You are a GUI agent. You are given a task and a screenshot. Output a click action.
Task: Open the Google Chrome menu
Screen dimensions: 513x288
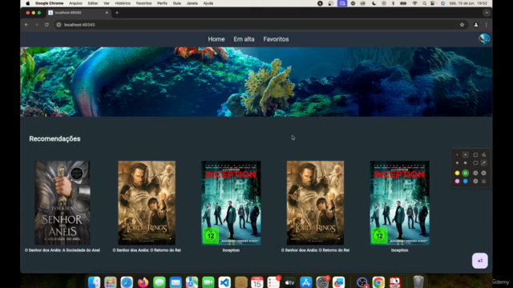pos(49,3)
